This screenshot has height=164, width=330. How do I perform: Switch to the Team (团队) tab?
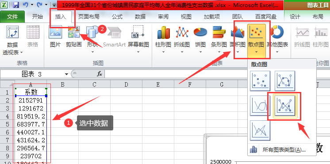[x=238, y=17]
